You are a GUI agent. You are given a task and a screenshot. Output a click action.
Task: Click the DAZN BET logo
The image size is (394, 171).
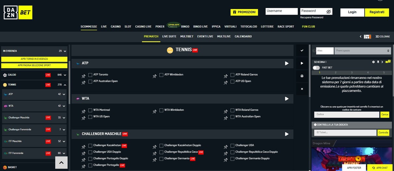[x=18, y=12]
